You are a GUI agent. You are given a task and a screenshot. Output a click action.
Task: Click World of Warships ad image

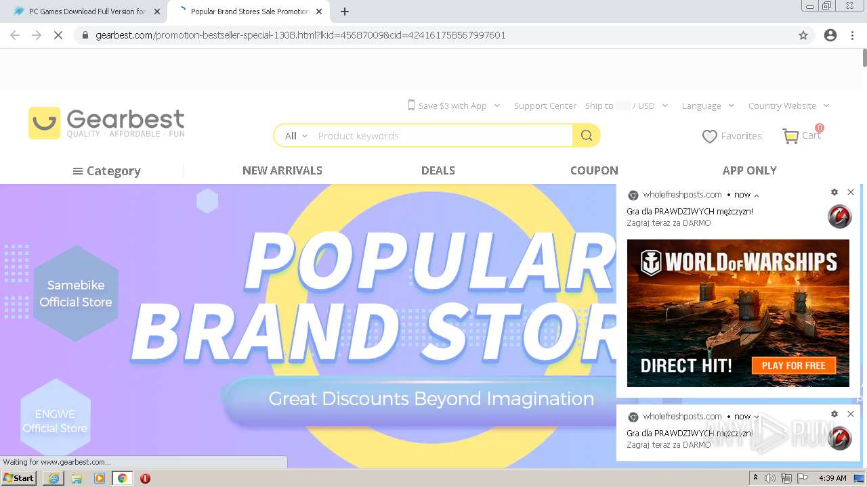click(738, 313)
